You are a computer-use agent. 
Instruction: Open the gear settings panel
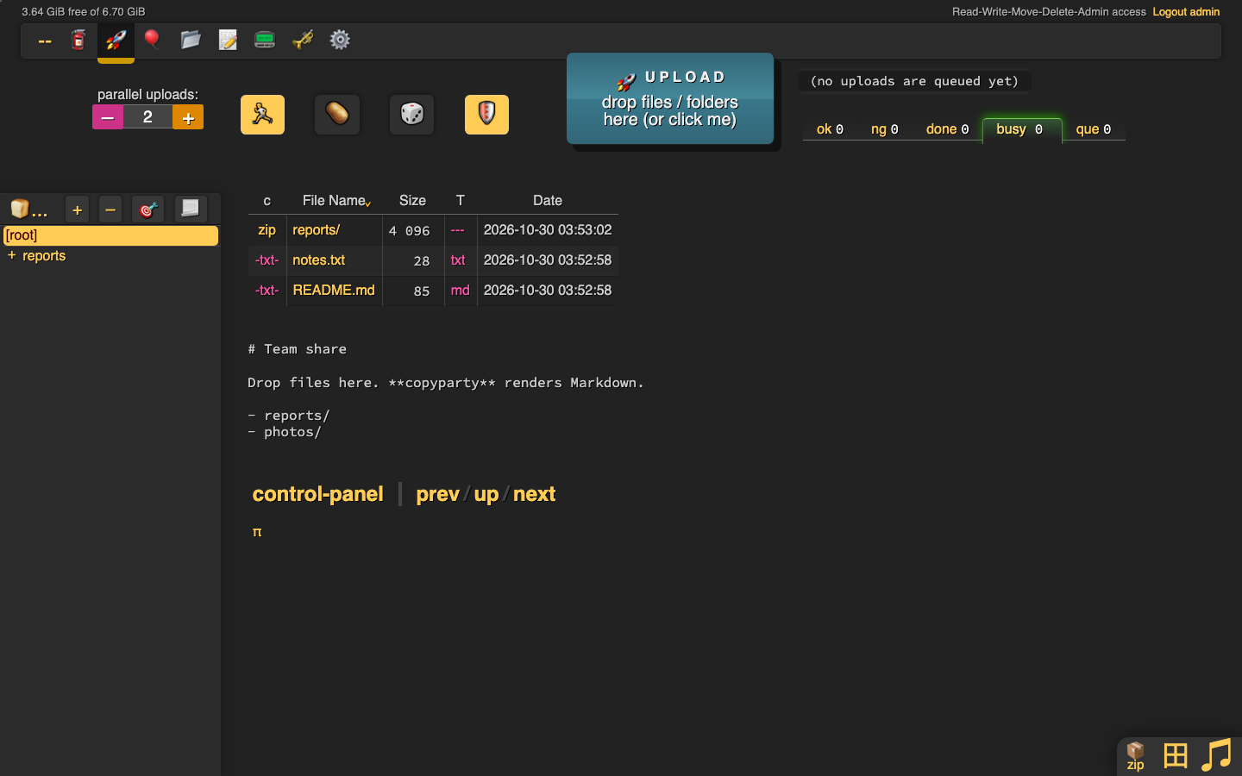point(340,41)
